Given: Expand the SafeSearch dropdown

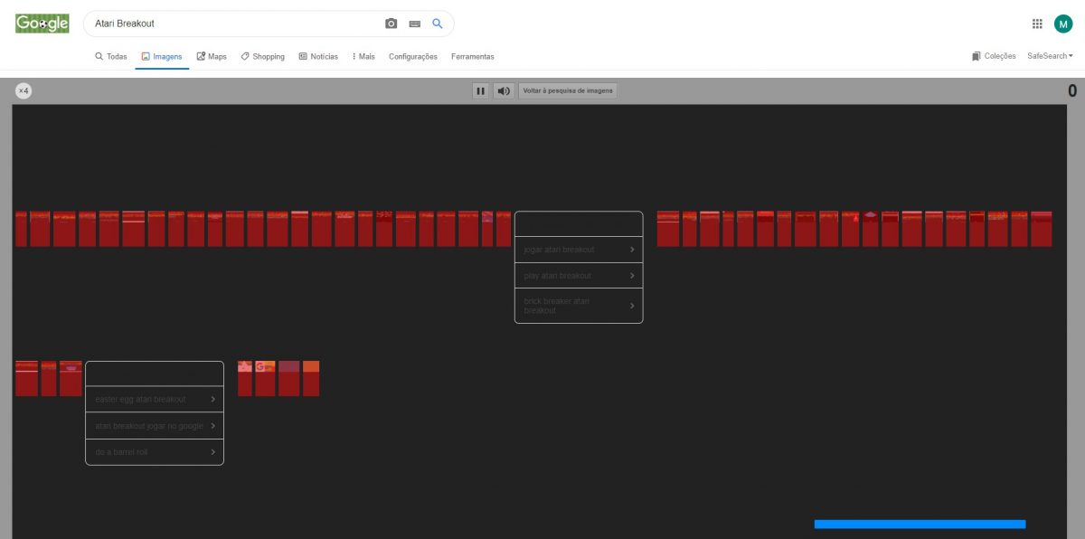Looking at the screenshot, I should pos(1050,56).
